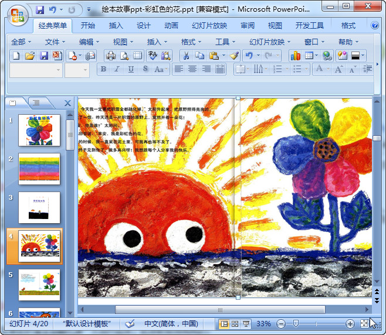Open file with the folder icon
The height and width of the screenshot is (335, 386).
[30, 56]
